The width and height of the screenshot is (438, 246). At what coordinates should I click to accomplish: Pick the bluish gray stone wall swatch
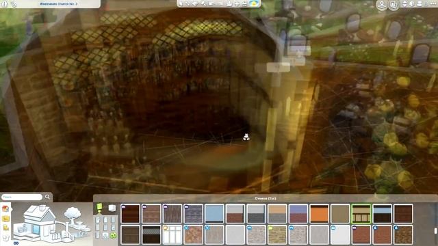[193, 214]
